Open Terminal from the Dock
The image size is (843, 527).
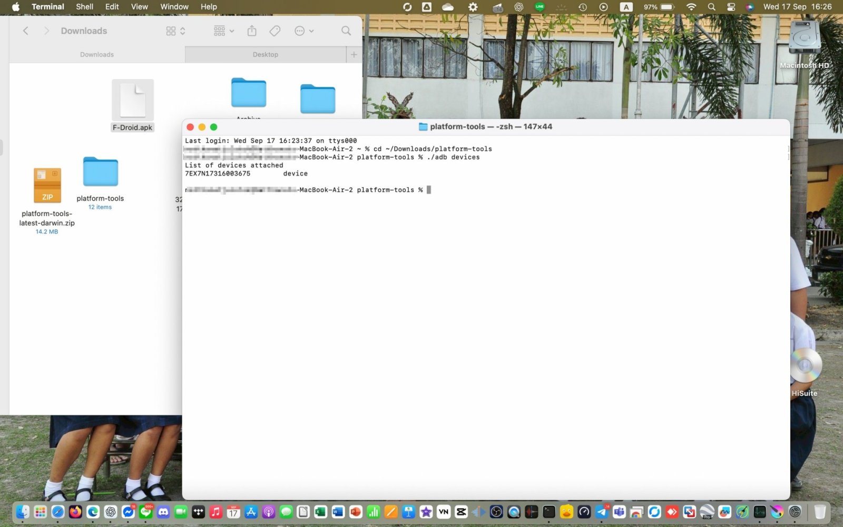point(549,512)
